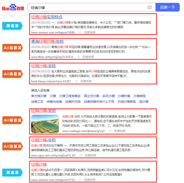Click the shield icon after www.tiboo.cn URL
The width and height of the screenshot is (184, 183).
pos(79,57)
